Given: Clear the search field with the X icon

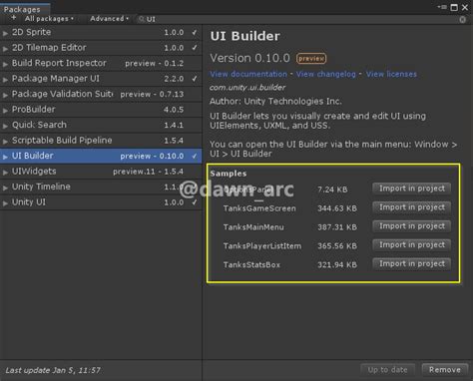Looking at the screenshot, I should click(x=462, y=20).
